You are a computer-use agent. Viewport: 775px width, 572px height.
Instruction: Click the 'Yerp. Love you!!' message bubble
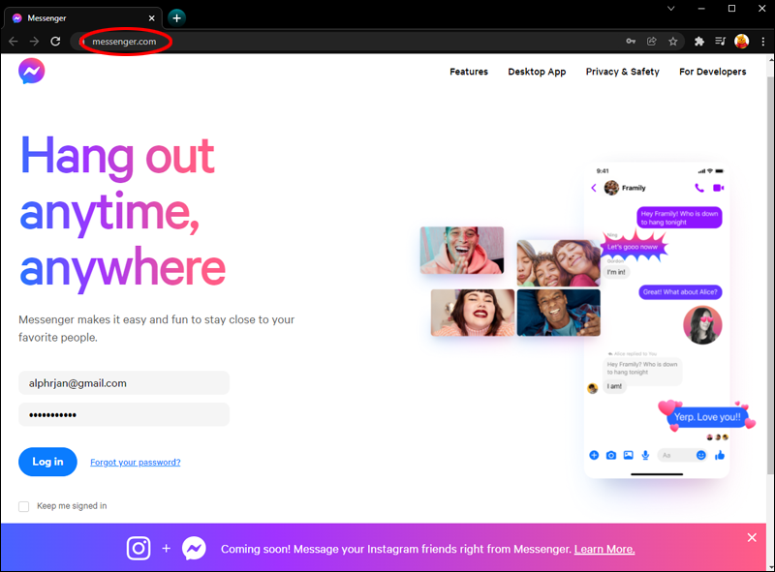tap(707, 417)
